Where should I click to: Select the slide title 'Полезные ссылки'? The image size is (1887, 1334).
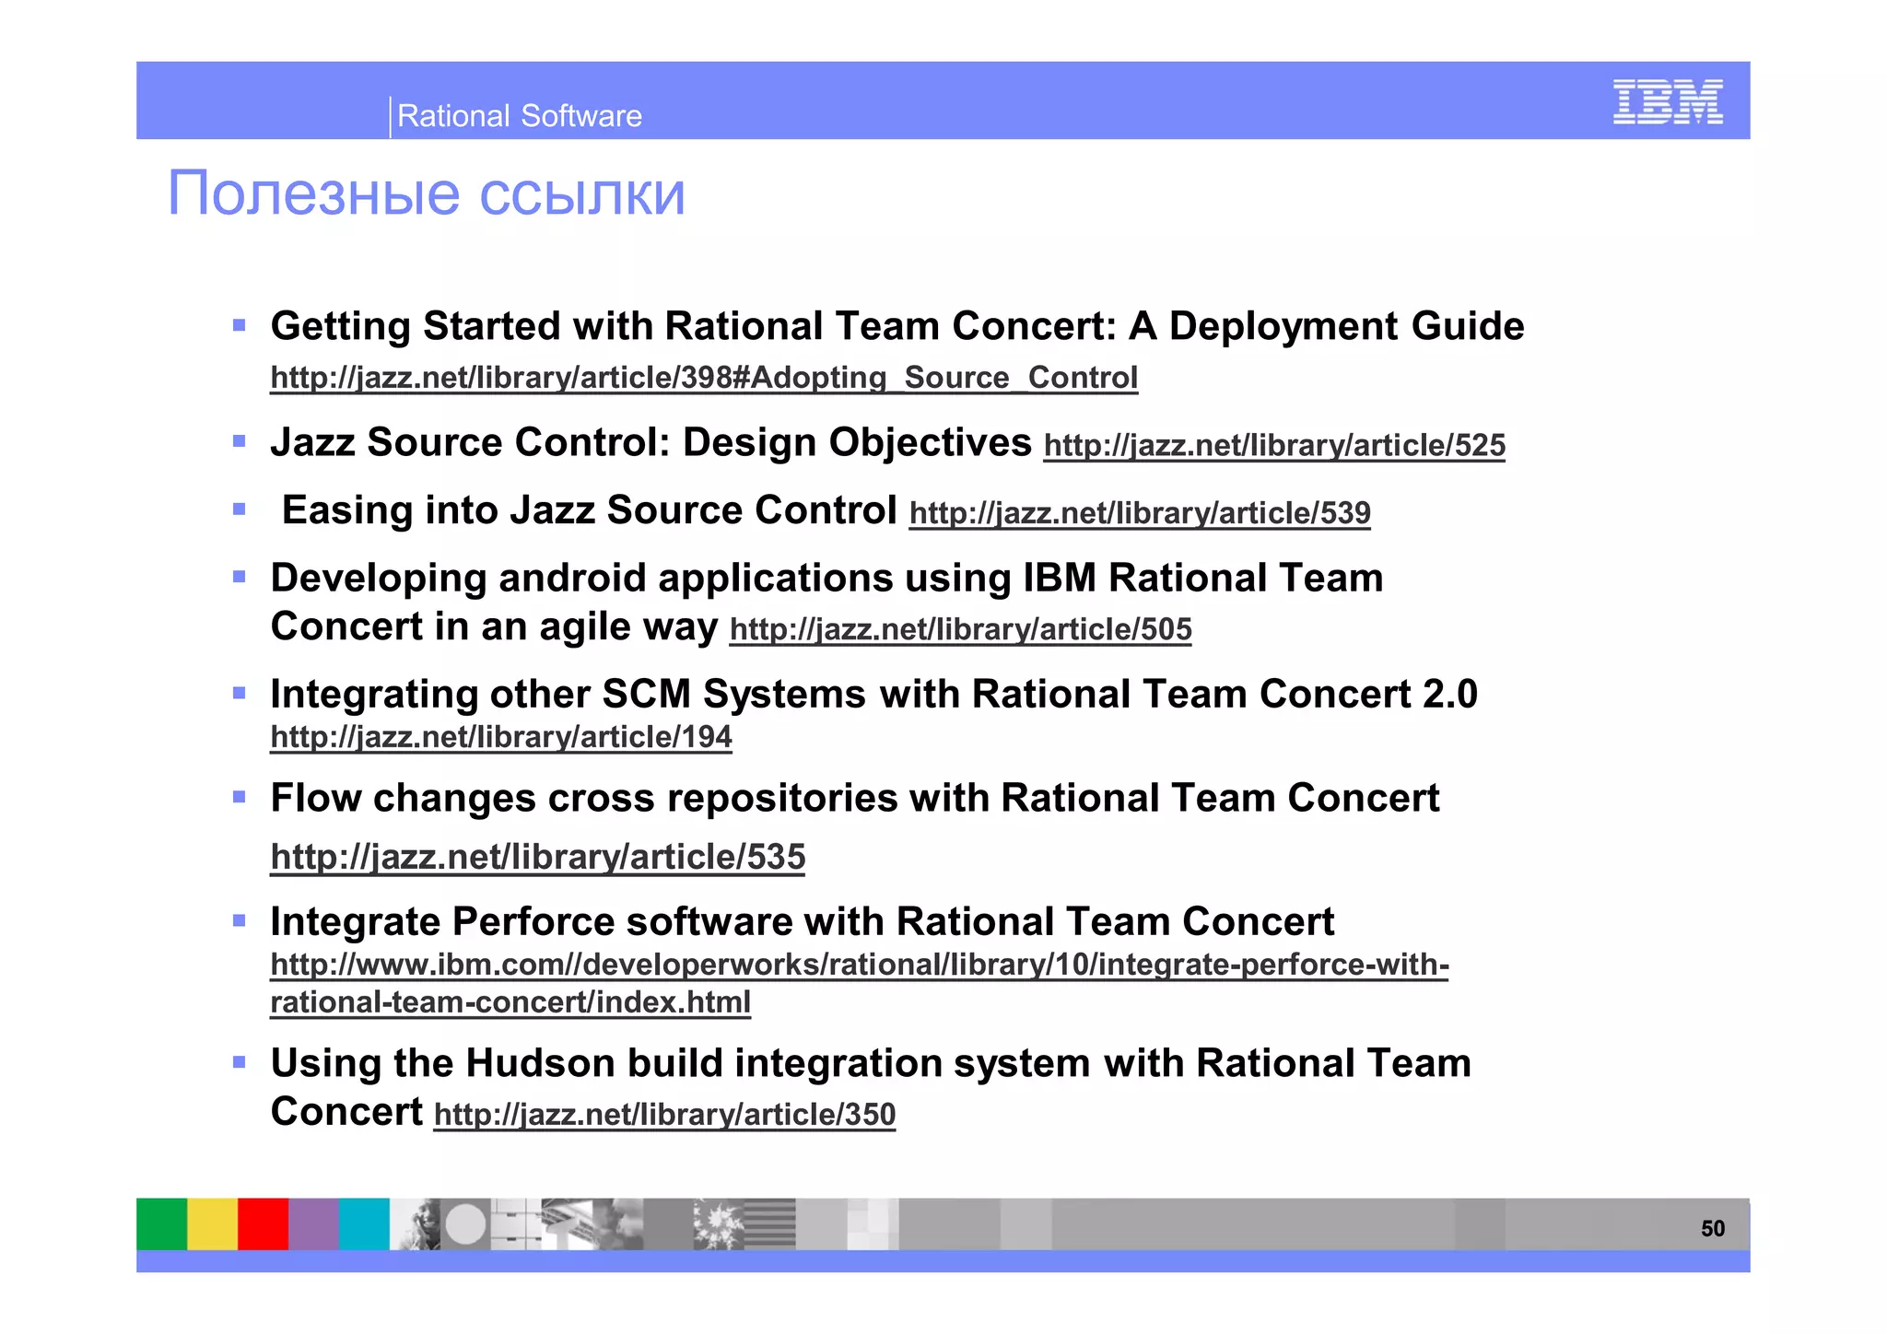(427, 193)
